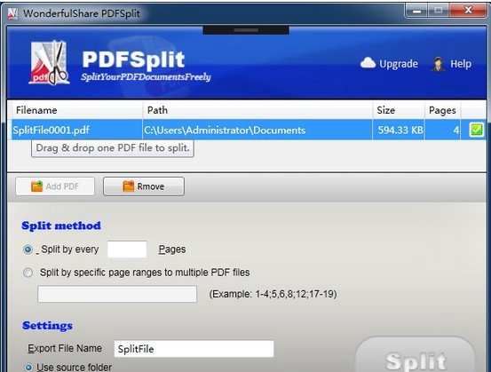Minimize the WonderfulShare PDFSplit window
491x372 pixels.
coord(416,11)
